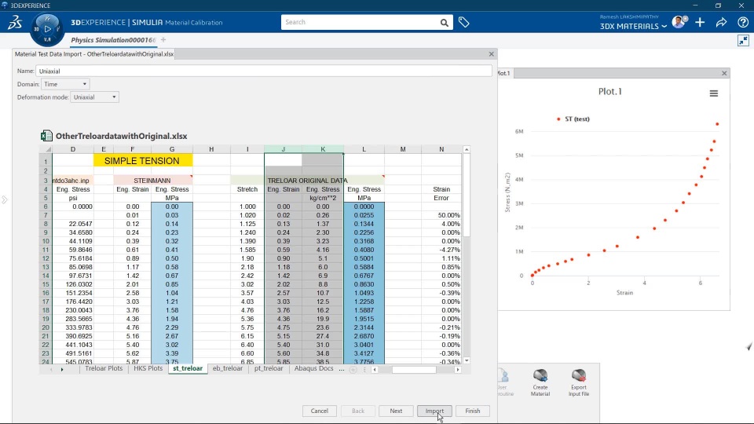Open the Plot.1 hamburger menu

tap(714, 93)
